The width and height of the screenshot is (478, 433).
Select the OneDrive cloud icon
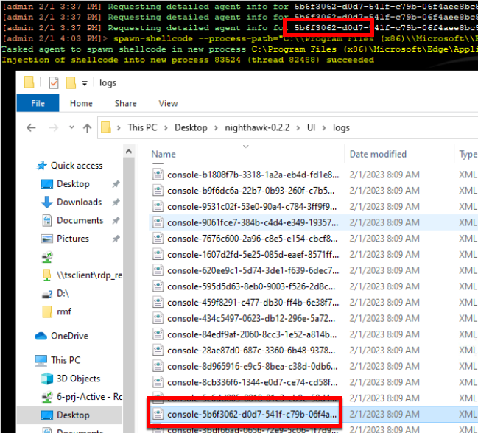coord(41,336)
